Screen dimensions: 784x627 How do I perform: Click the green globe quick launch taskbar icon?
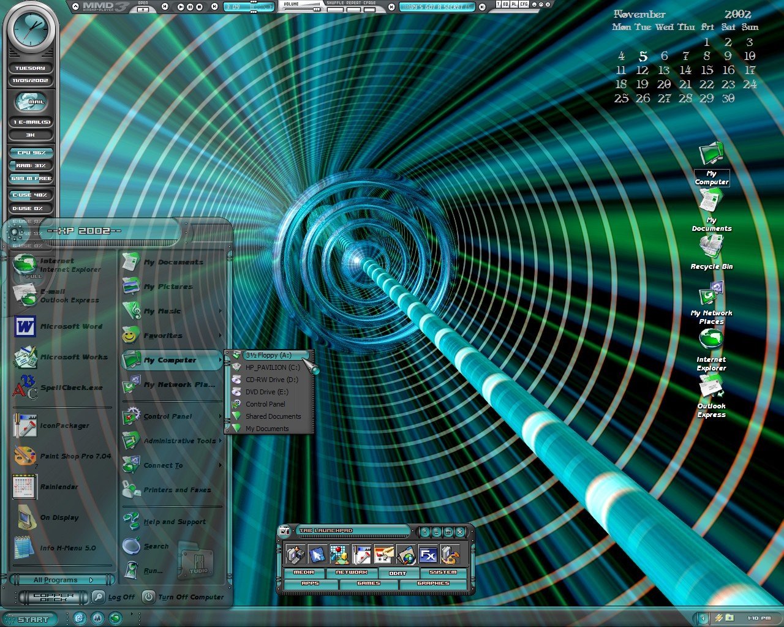(x=116, y=618)
